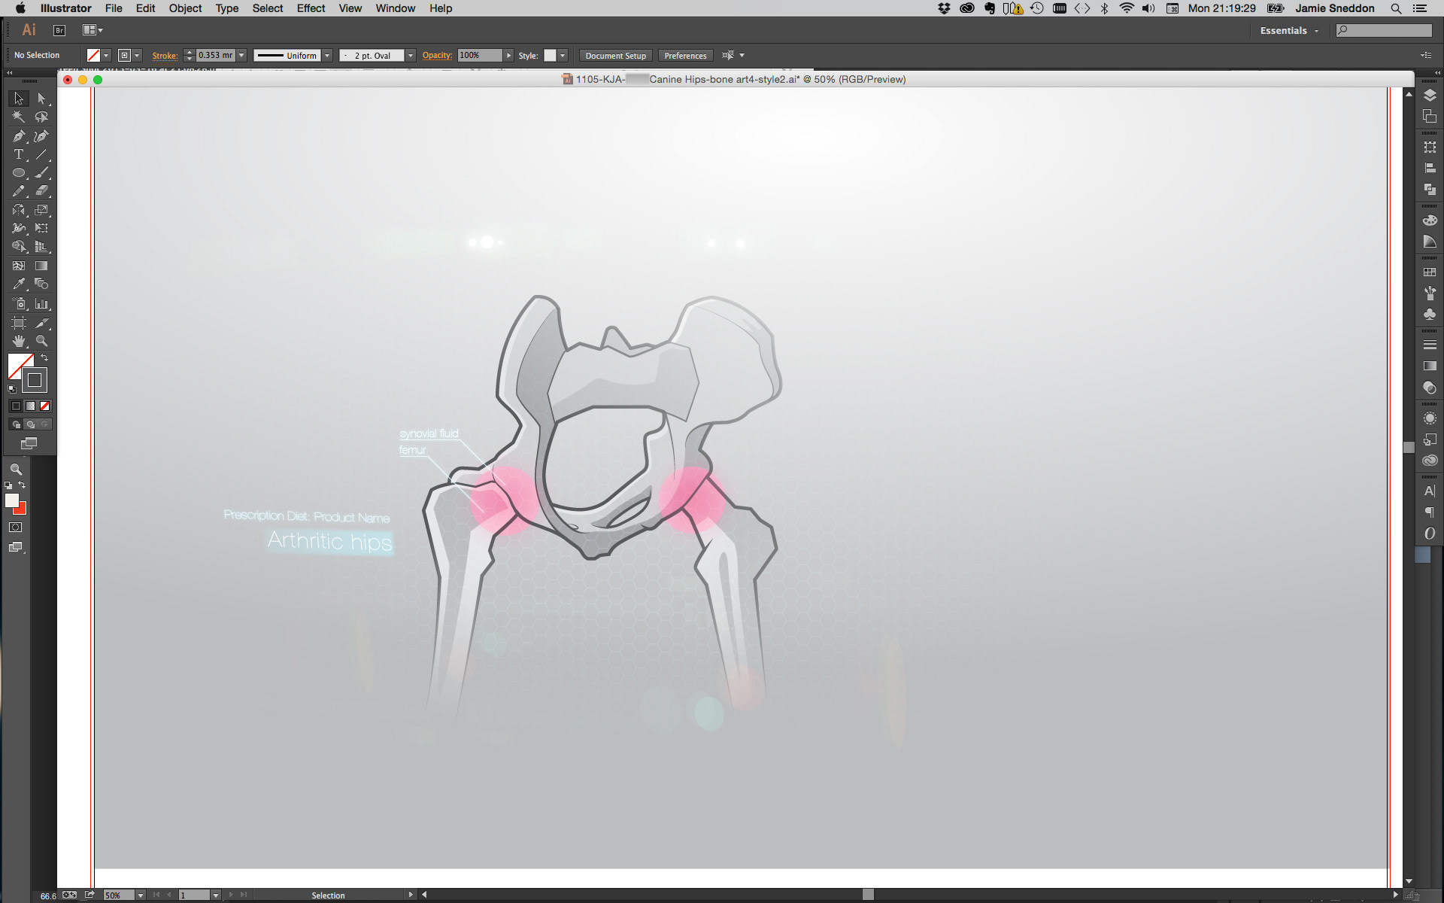Screen dimensions: 1444x903
Task: Expand the Opacity slider arrow
Action: 508,56
